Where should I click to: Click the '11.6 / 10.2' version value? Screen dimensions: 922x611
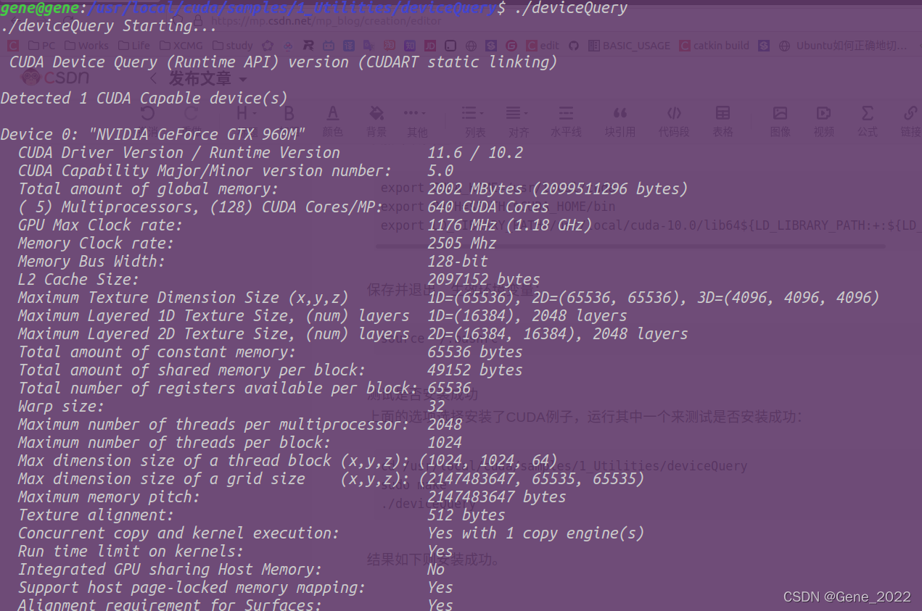(x=475, y=152)
